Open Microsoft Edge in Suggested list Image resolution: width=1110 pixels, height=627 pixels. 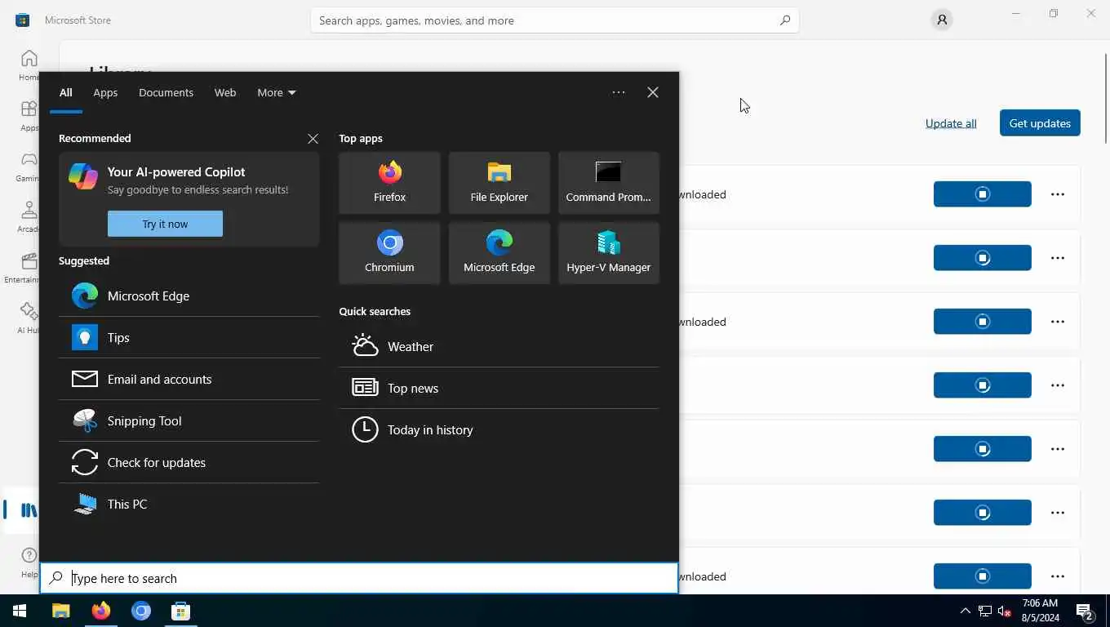point(189,296)
